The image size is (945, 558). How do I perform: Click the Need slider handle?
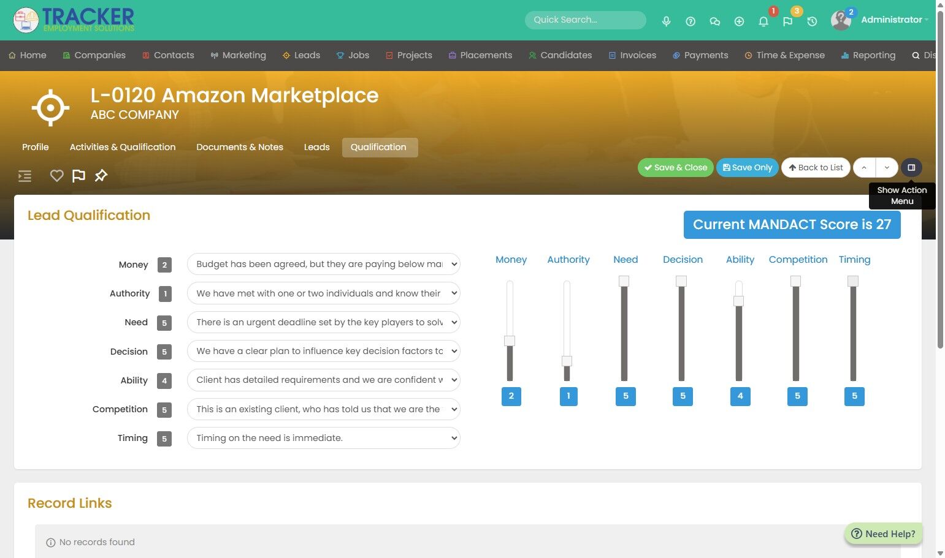click(624, 281)
